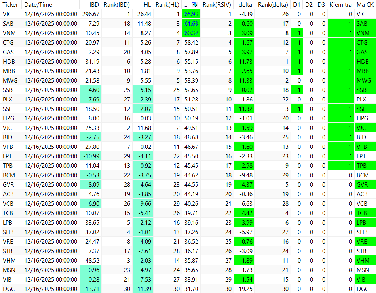The width and height of the screenshot is (376, 293).
Task: Sort by the Date/Time column header
Action: tap(38, 5)
